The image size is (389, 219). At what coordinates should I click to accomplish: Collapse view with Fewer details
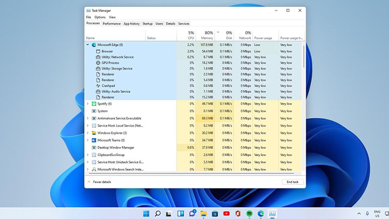coord(99,182)
